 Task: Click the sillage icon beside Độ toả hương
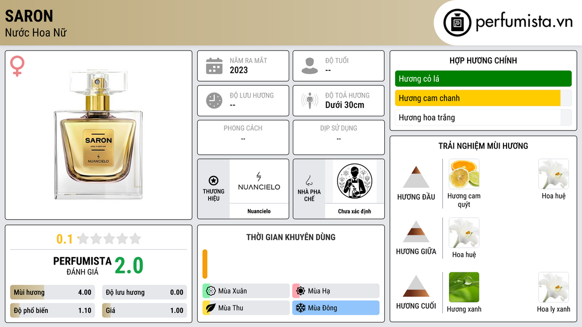(310, 100)
